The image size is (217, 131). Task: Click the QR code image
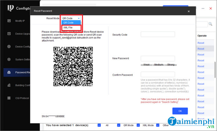pos(73,67)
